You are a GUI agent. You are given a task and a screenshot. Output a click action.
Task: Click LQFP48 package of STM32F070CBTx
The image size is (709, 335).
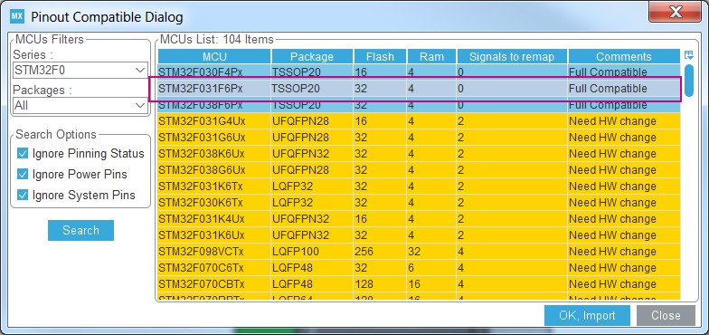(x=312, y=284)
